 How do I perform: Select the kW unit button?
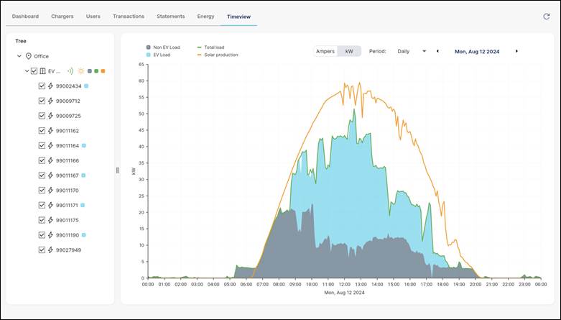(x=349, y=52)
